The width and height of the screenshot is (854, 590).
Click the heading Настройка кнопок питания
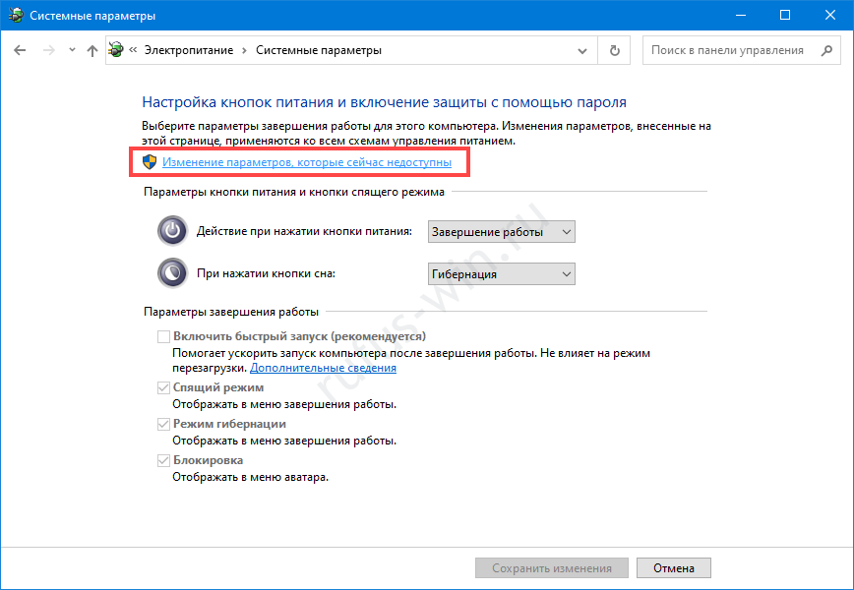click(384, 102)
